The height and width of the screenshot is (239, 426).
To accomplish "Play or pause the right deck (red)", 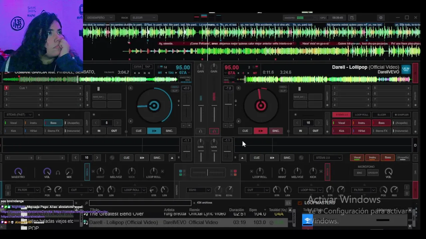I will coord(261,131).
